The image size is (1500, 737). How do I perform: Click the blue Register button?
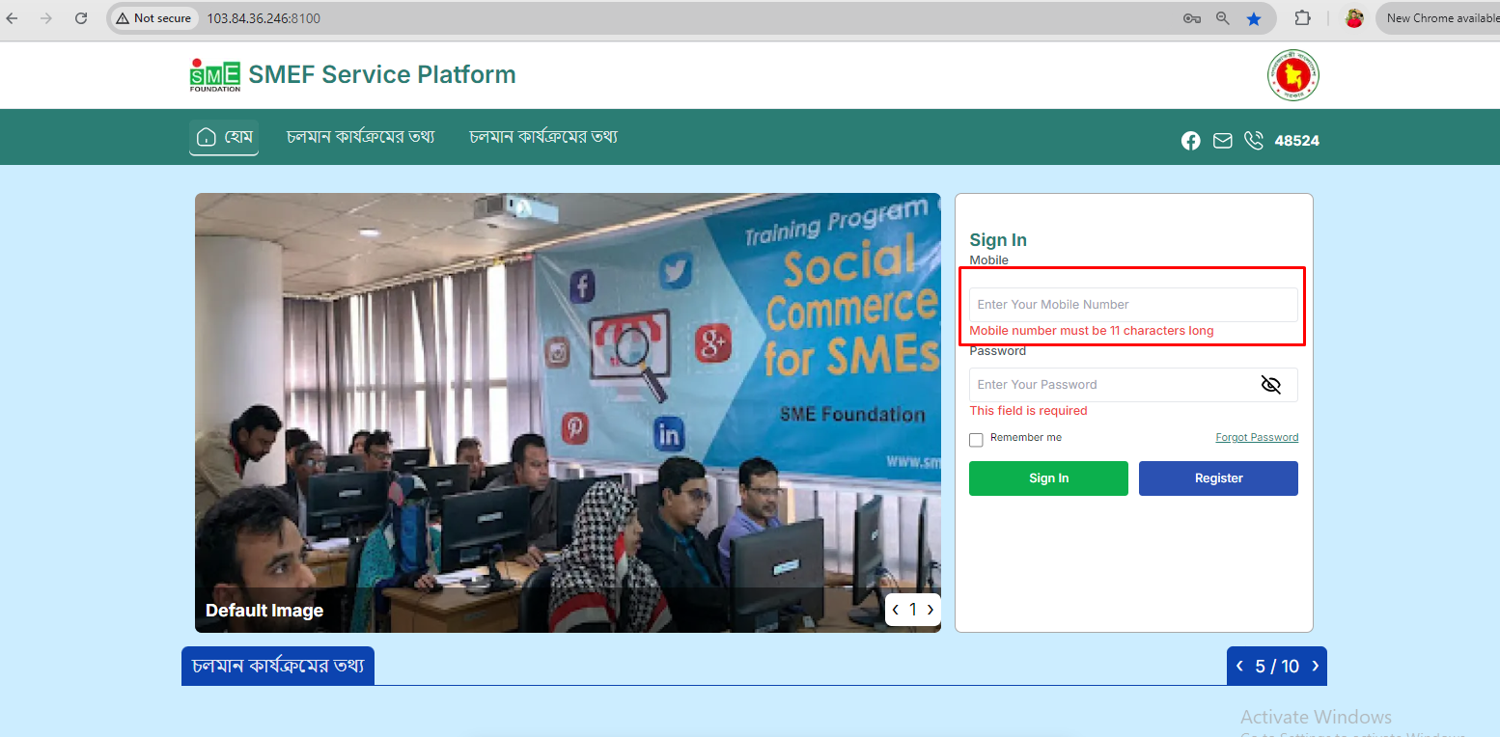(x=1218, y=478)
